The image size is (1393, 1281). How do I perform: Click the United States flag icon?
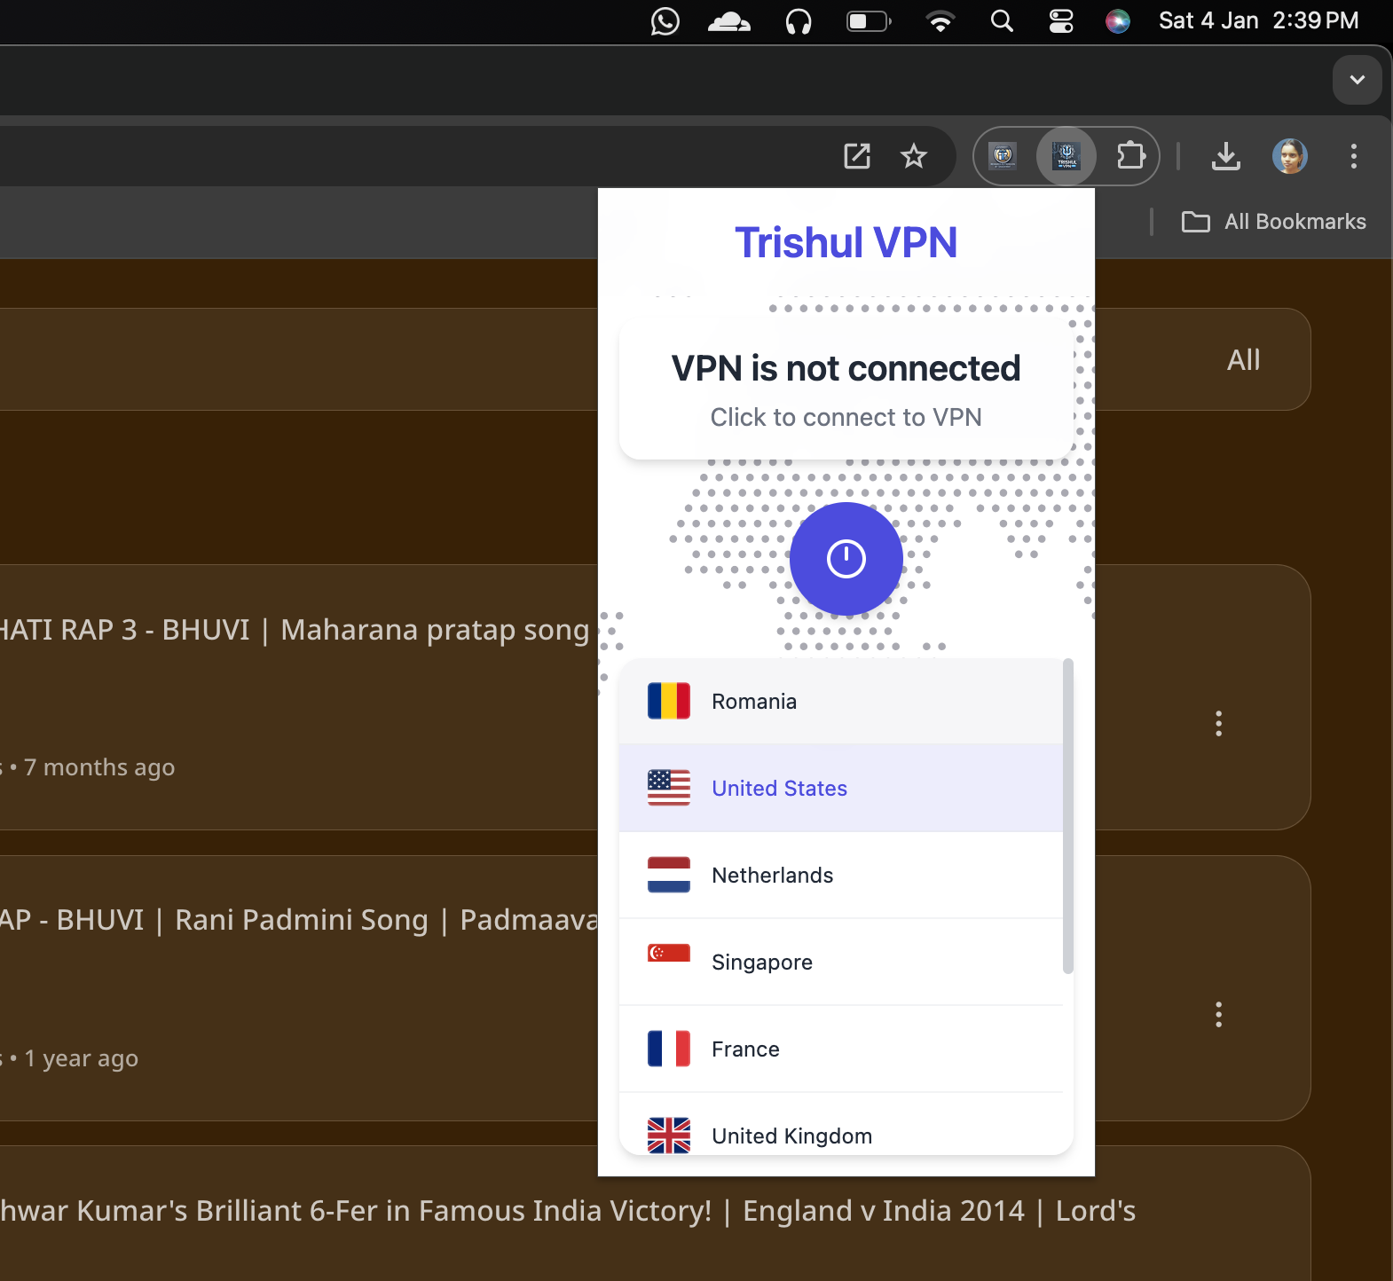pos(669,788)
